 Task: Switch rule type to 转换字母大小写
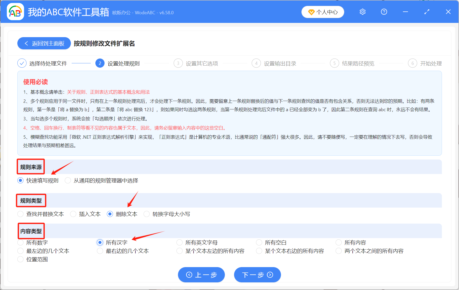(146, 214)
